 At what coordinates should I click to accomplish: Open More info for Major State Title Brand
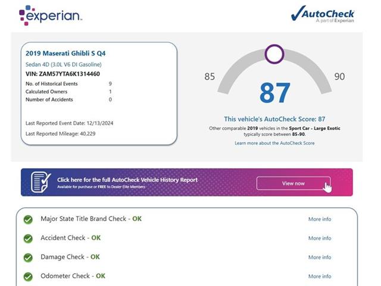click(x=320, y=219)
